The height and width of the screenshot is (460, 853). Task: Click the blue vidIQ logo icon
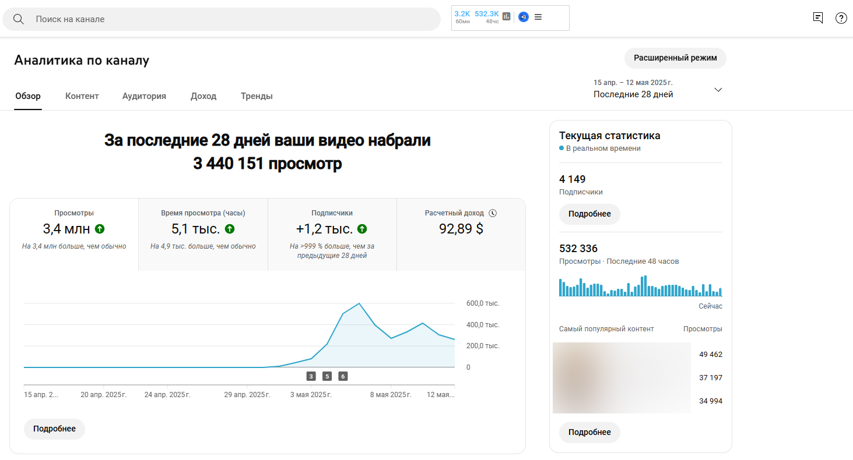[x=523, y=17]
